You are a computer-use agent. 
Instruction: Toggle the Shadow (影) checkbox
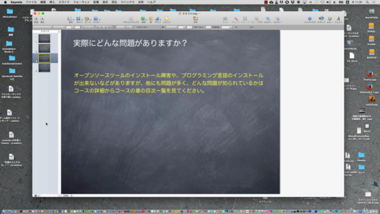click(x=233, y=27)
